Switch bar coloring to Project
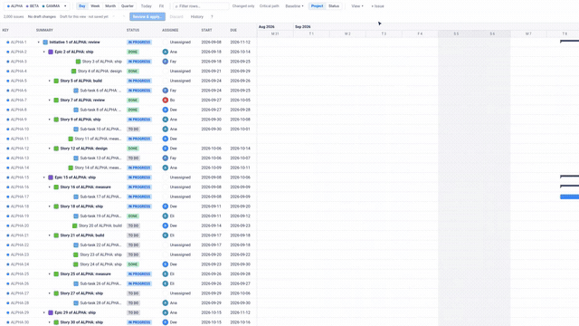The height and width of the screenshot is (326, 579). pos(317,6)
